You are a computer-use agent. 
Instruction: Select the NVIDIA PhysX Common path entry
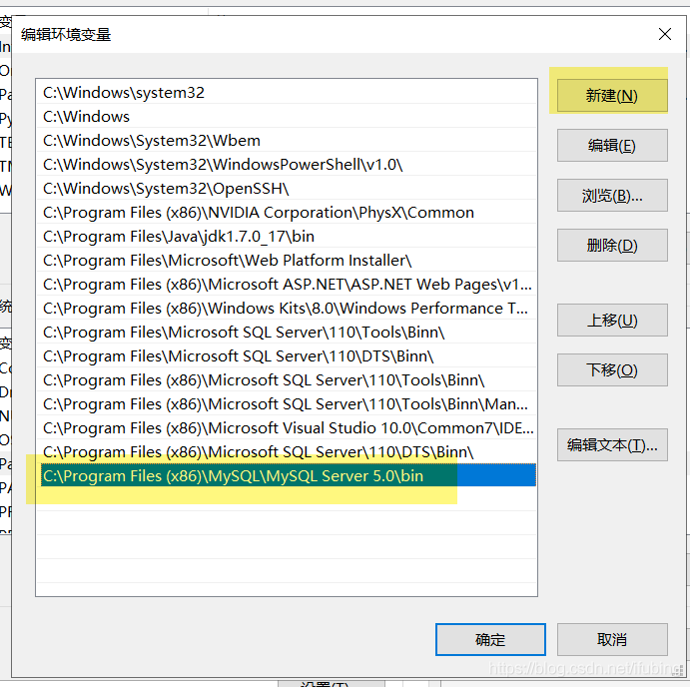(x=287, y=213)
